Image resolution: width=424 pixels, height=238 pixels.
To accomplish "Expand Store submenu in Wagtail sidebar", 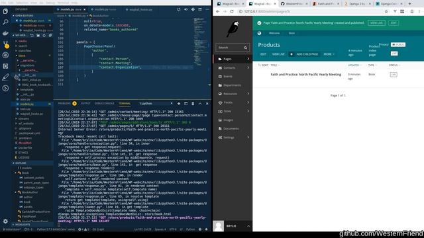I will (x=248, y=111).
